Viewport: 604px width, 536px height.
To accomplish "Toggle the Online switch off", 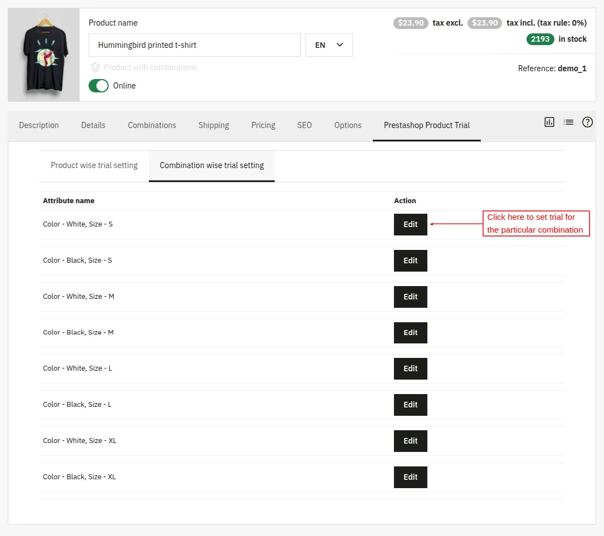I will [99, 86].
